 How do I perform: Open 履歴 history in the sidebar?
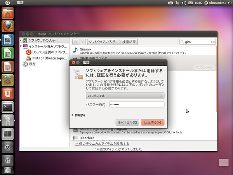click(x=29, y=64)
